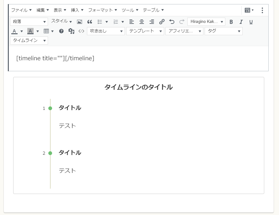Open the three-dot more options menu

262,10
